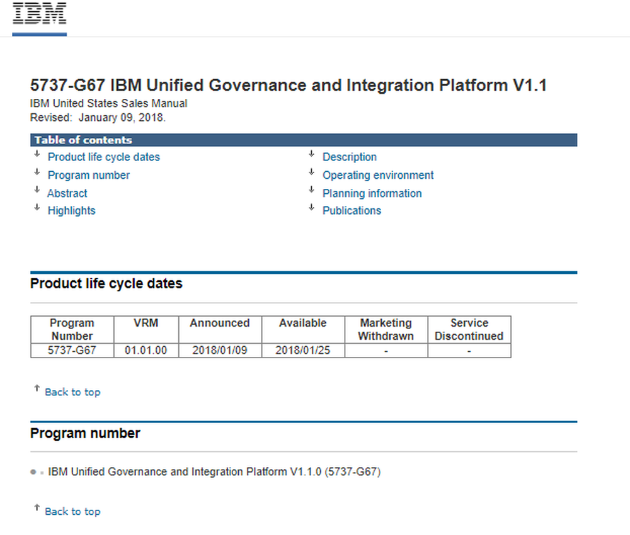This screenshot has width=630, height=535.
Task: Open Product life cycle dates link
Action: (x=104, y=157)
